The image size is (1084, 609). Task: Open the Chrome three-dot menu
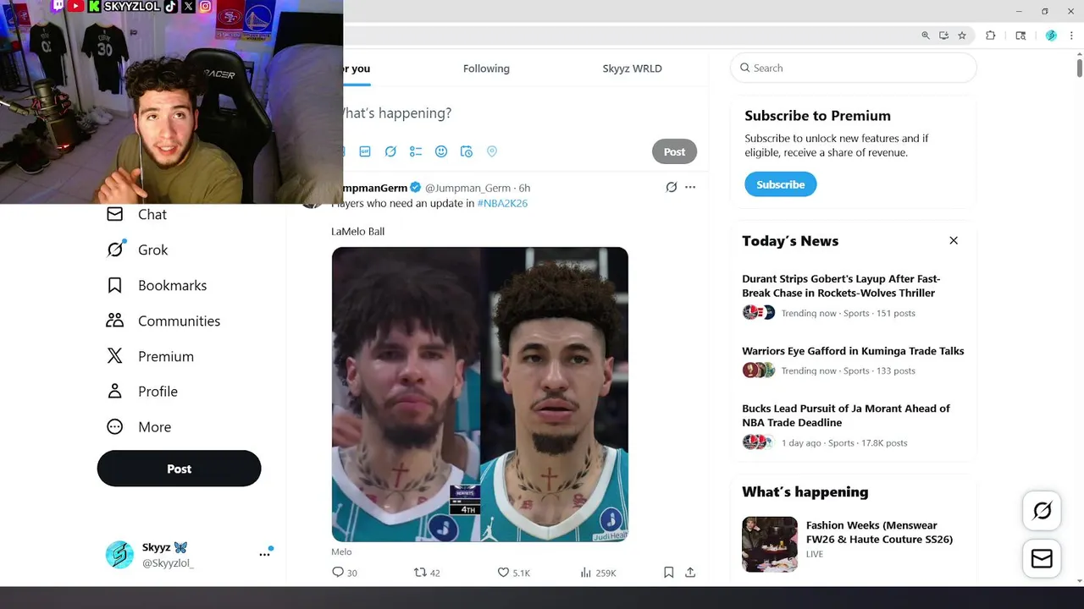1071,36
